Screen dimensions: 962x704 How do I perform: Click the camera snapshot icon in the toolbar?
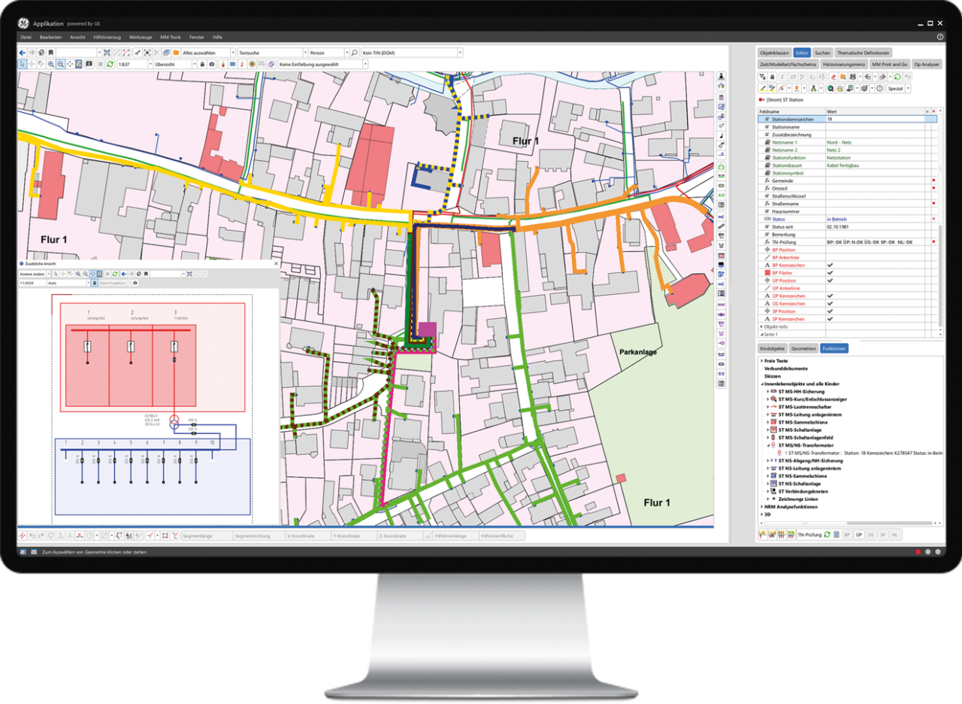[213, 65]
